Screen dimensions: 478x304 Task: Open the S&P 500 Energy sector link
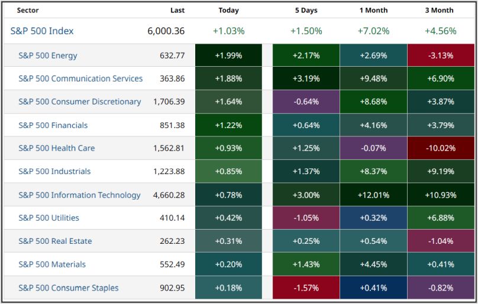pos(48,55)
